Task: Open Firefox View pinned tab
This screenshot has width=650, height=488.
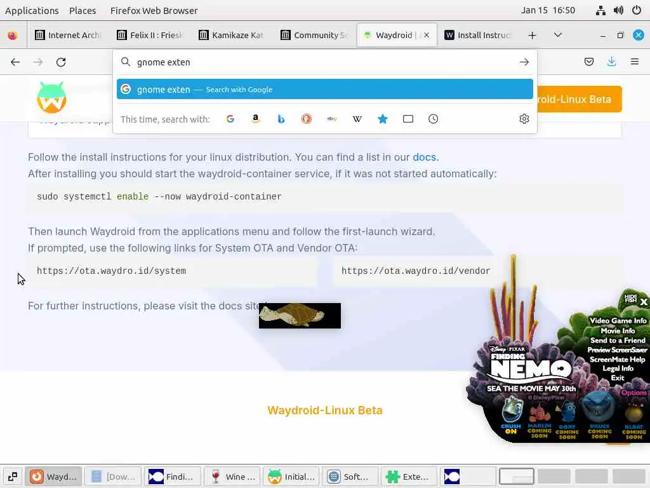Action: tap(13, 36)
